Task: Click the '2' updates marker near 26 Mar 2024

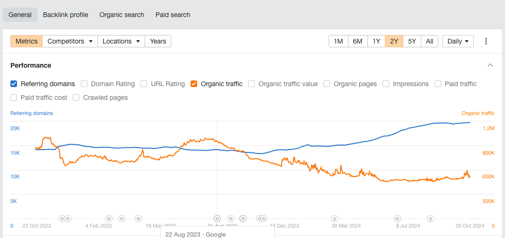Action: click(334, 219)
